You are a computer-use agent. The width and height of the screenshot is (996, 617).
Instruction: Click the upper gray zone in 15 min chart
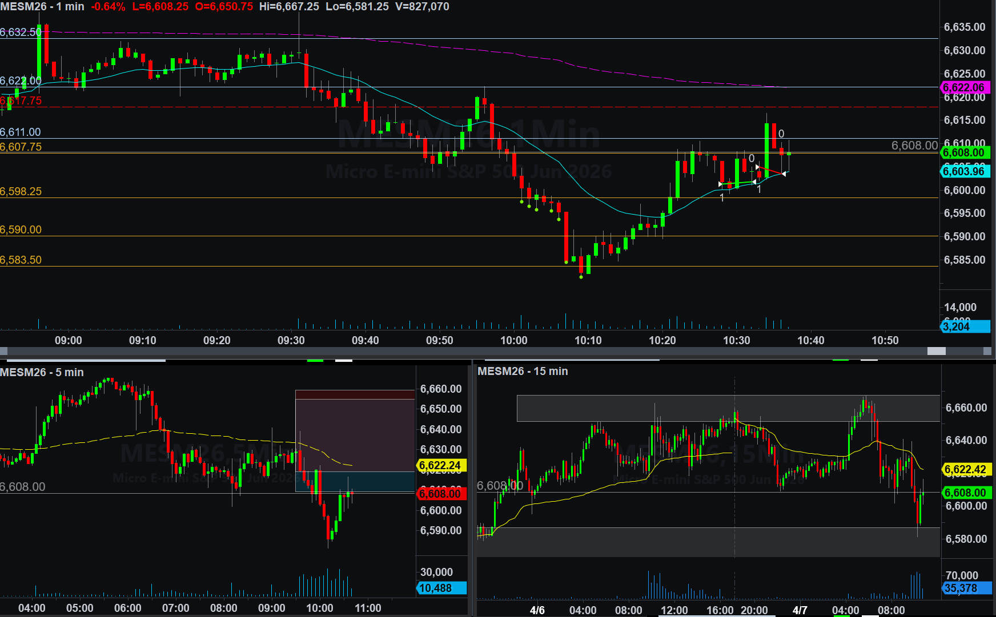click(x=728, y=408)
